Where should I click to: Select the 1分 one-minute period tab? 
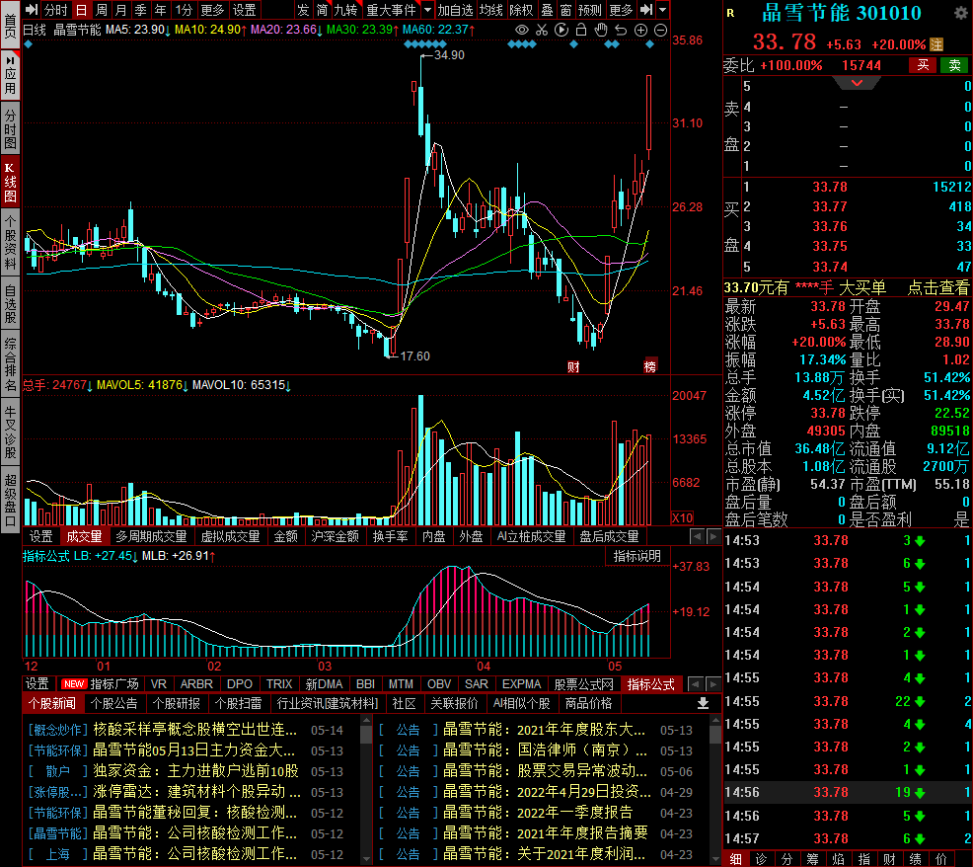pyautogui.click(x=184, y=10)
